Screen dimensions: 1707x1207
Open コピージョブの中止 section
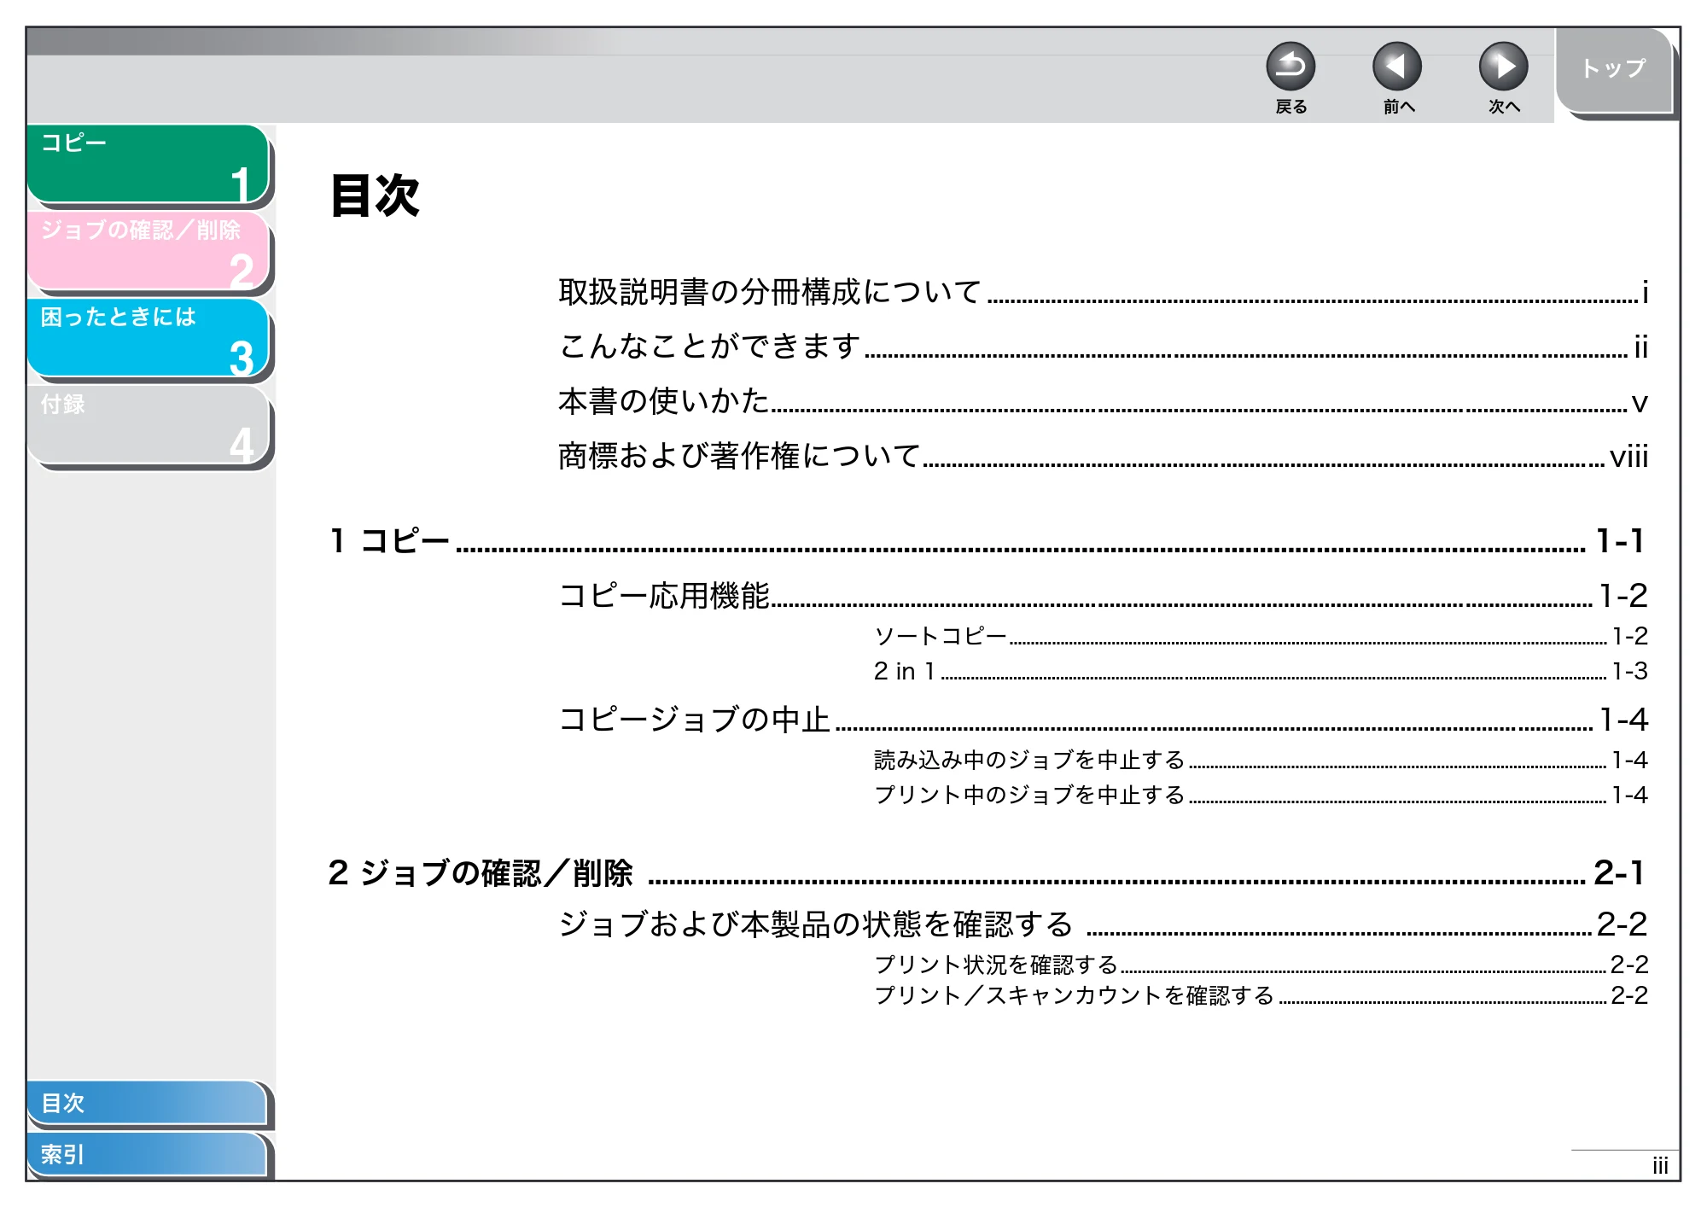click(x=1103, y=720)
